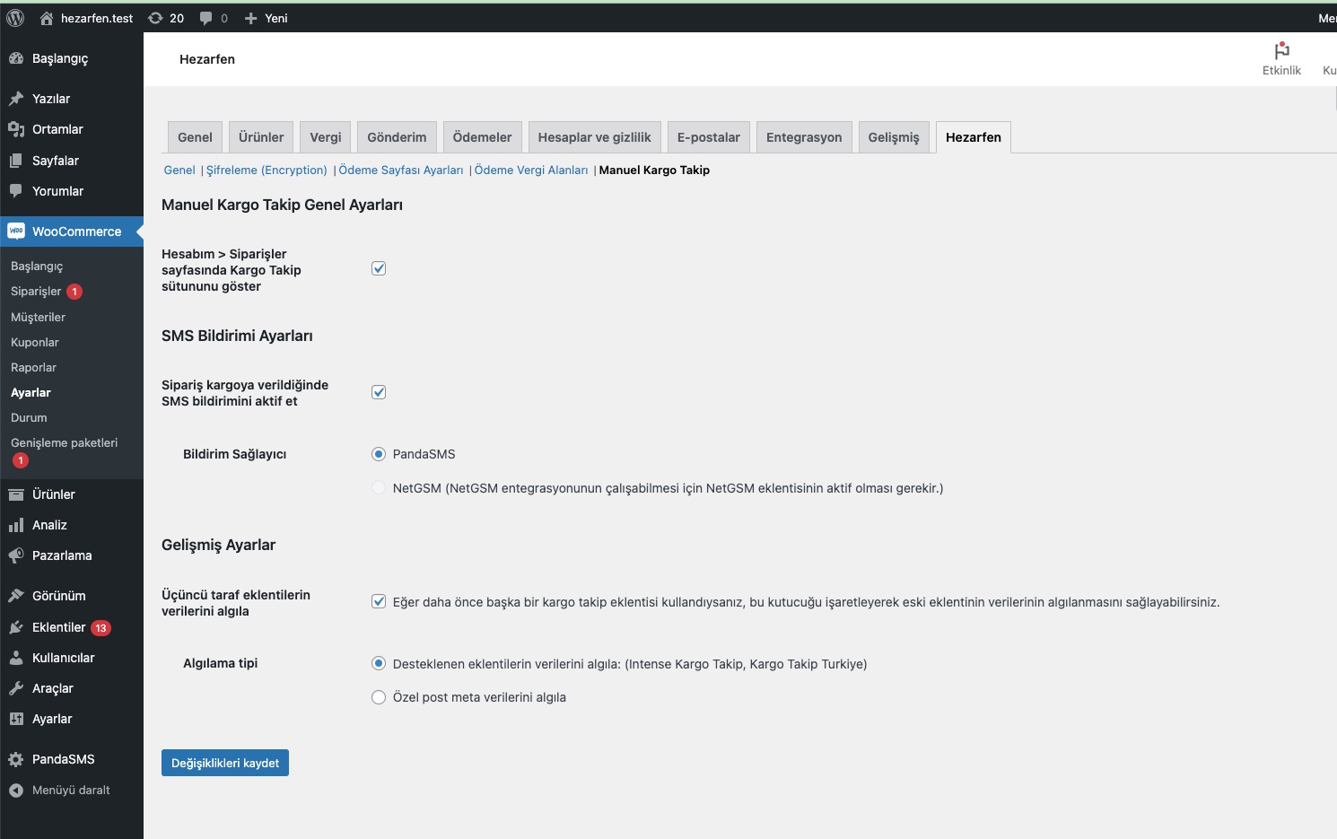Click Manuel Kargo Takip subsection

654,170
